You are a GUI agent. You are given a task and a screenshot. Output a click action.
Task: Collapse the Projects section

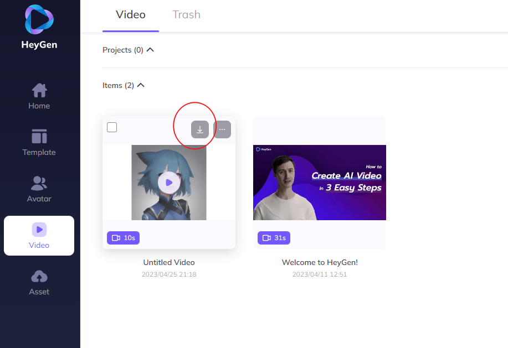point(150,49)
